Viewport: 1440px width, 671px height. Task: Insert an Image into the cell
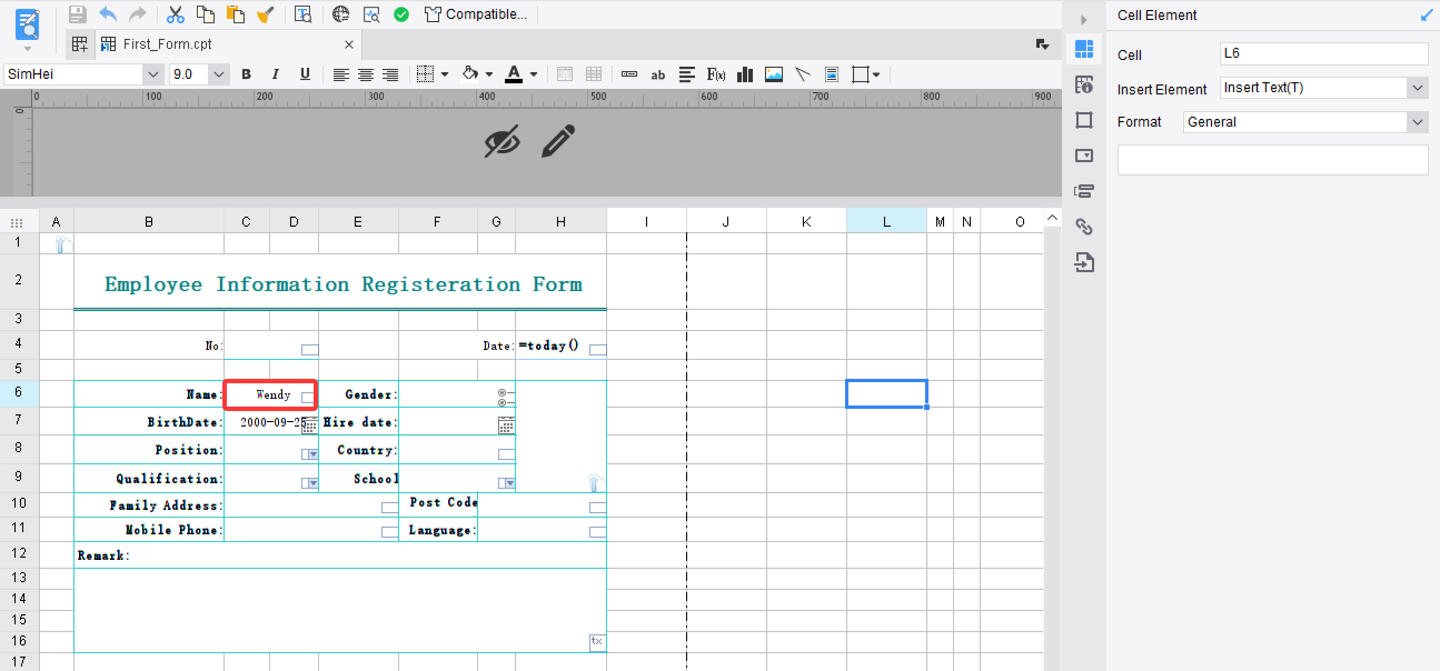774,74
